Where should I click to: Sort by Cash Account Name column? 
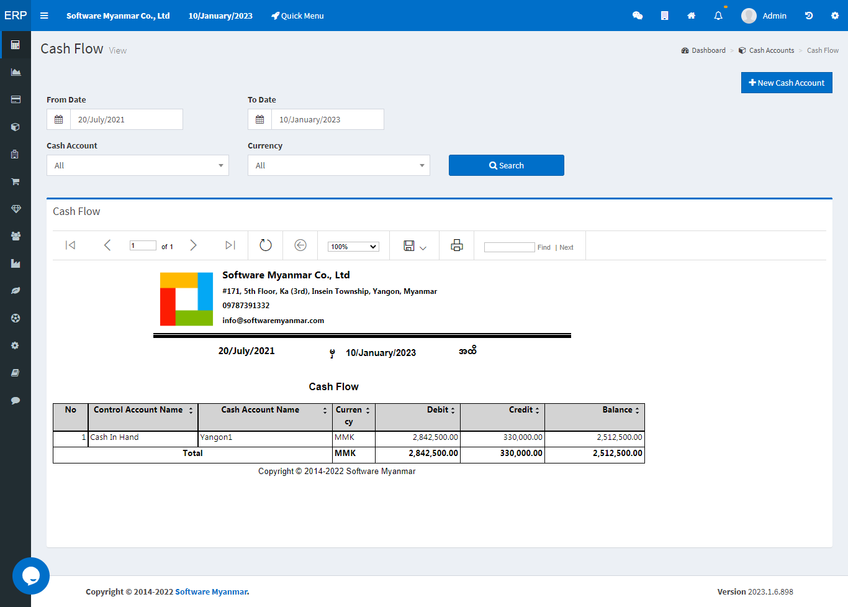click(x=325, y=411)
